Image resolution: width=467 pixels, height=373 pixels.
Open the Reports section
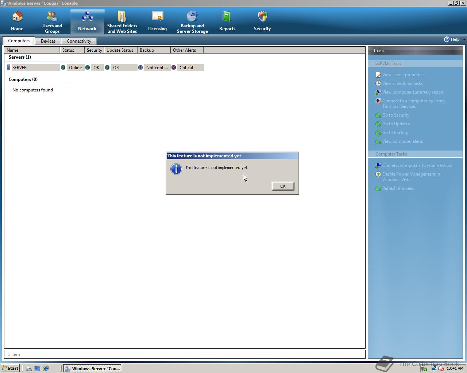(x=227, y=22)
